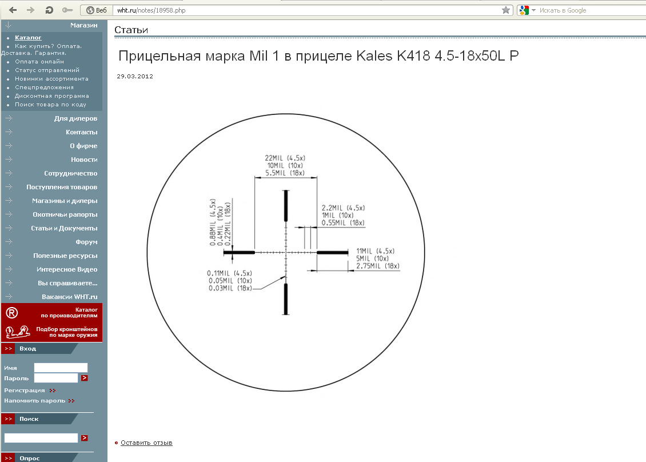The height and width of the screenshot is (462, 646).
Task: Reload the page with the refresh icon
Action: pos(49,10)
